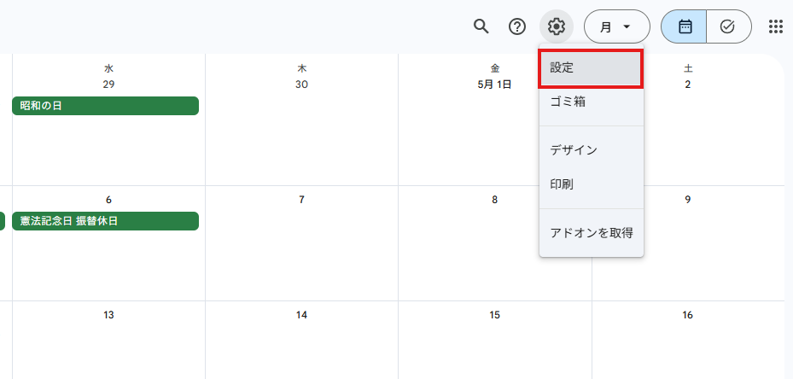The image size is (793, 379).
Task: Choose デザイン in the settings menu
Action: [592, 150]
